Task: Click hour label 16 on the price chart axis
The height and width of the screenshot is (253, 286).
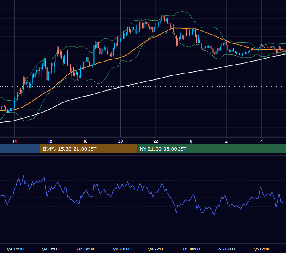Action: pos(50,141)
